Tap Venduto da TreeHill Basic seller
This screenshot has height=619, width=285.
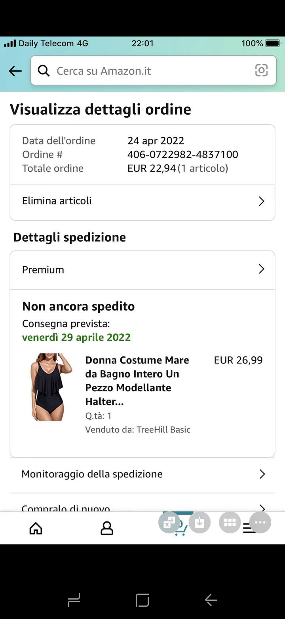tap(138, 430)
